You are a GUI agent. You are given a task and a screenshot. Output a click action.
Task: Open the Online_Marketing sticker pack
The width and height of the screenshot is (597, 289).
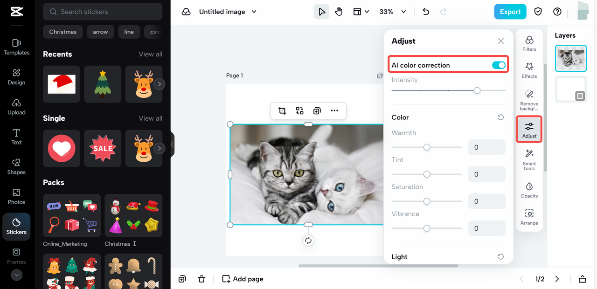pos(72,215)
